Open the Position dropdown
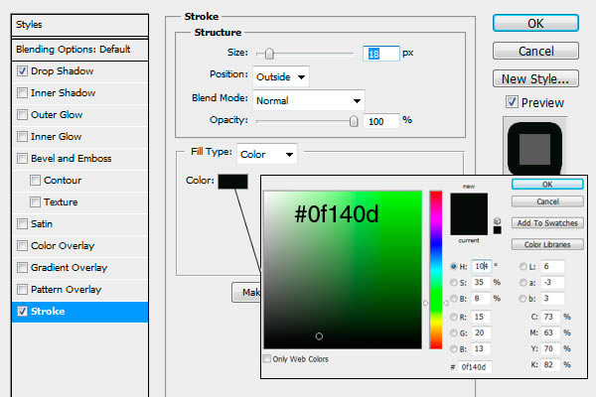Screen dimensions: 596x397 coord(281,76)
